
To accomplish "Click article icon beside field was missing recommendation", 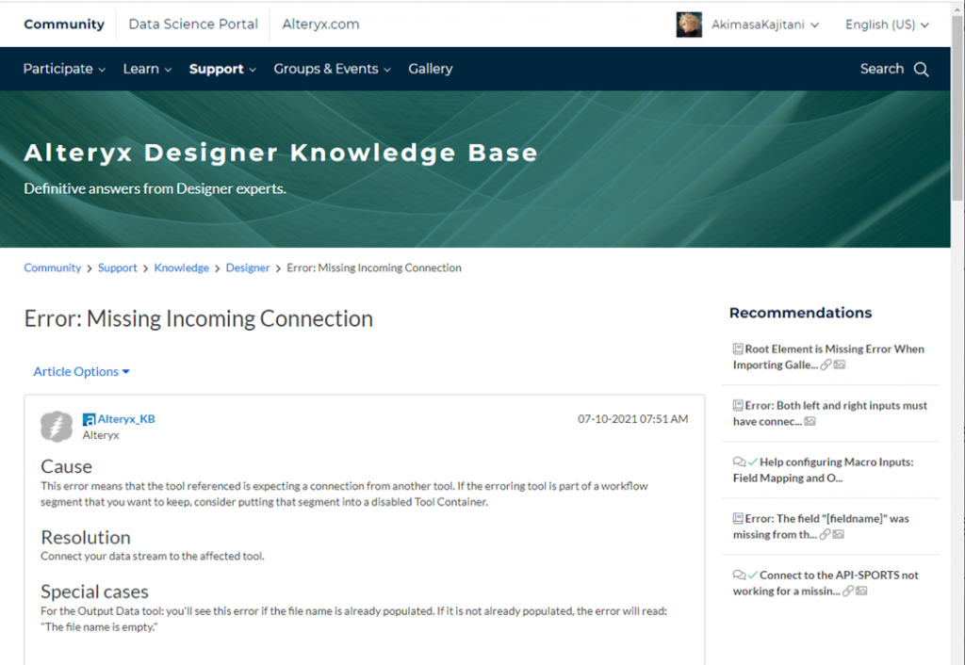I will (738, 518).
